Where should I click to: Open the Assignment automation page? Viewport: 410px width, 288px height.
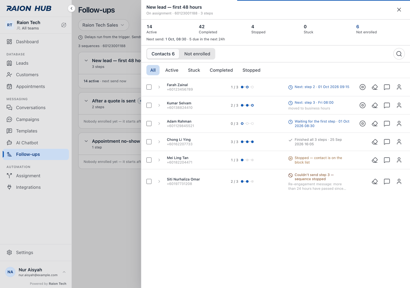[x=36, y=176]
